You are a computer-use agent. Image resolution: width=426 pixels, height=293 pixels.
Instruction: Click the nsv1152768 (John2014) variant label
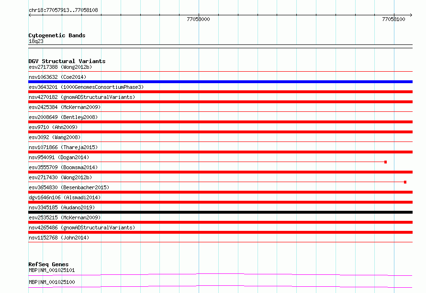[59, 238]
